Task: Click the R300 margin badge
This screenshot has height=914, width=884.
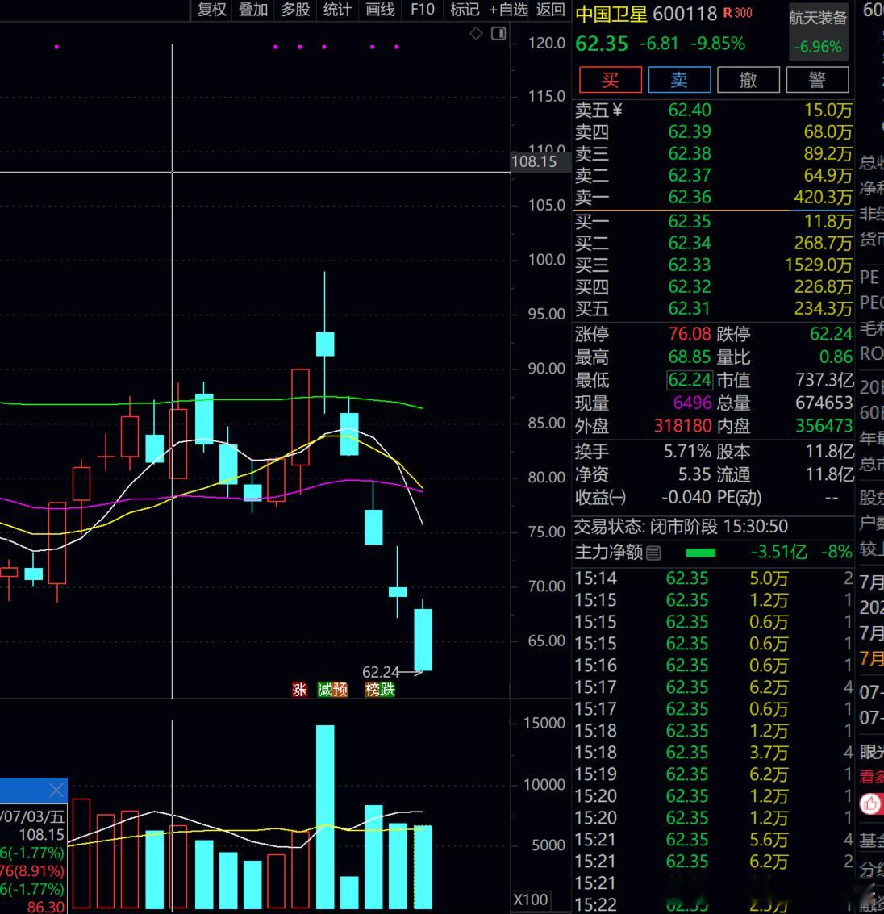Action: tap(738, 13)
